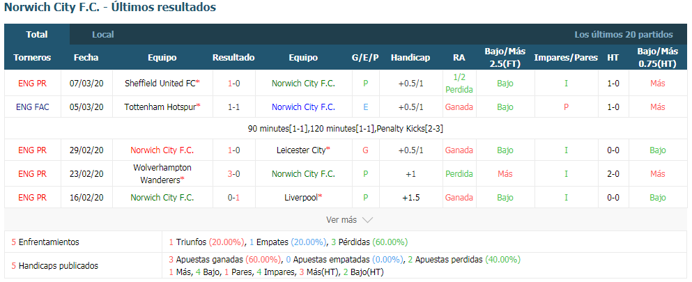Click the 16/02/20 ENG PR tournament label
The image size is (692, 282).
pyautogui.click(x=32, y=198)
